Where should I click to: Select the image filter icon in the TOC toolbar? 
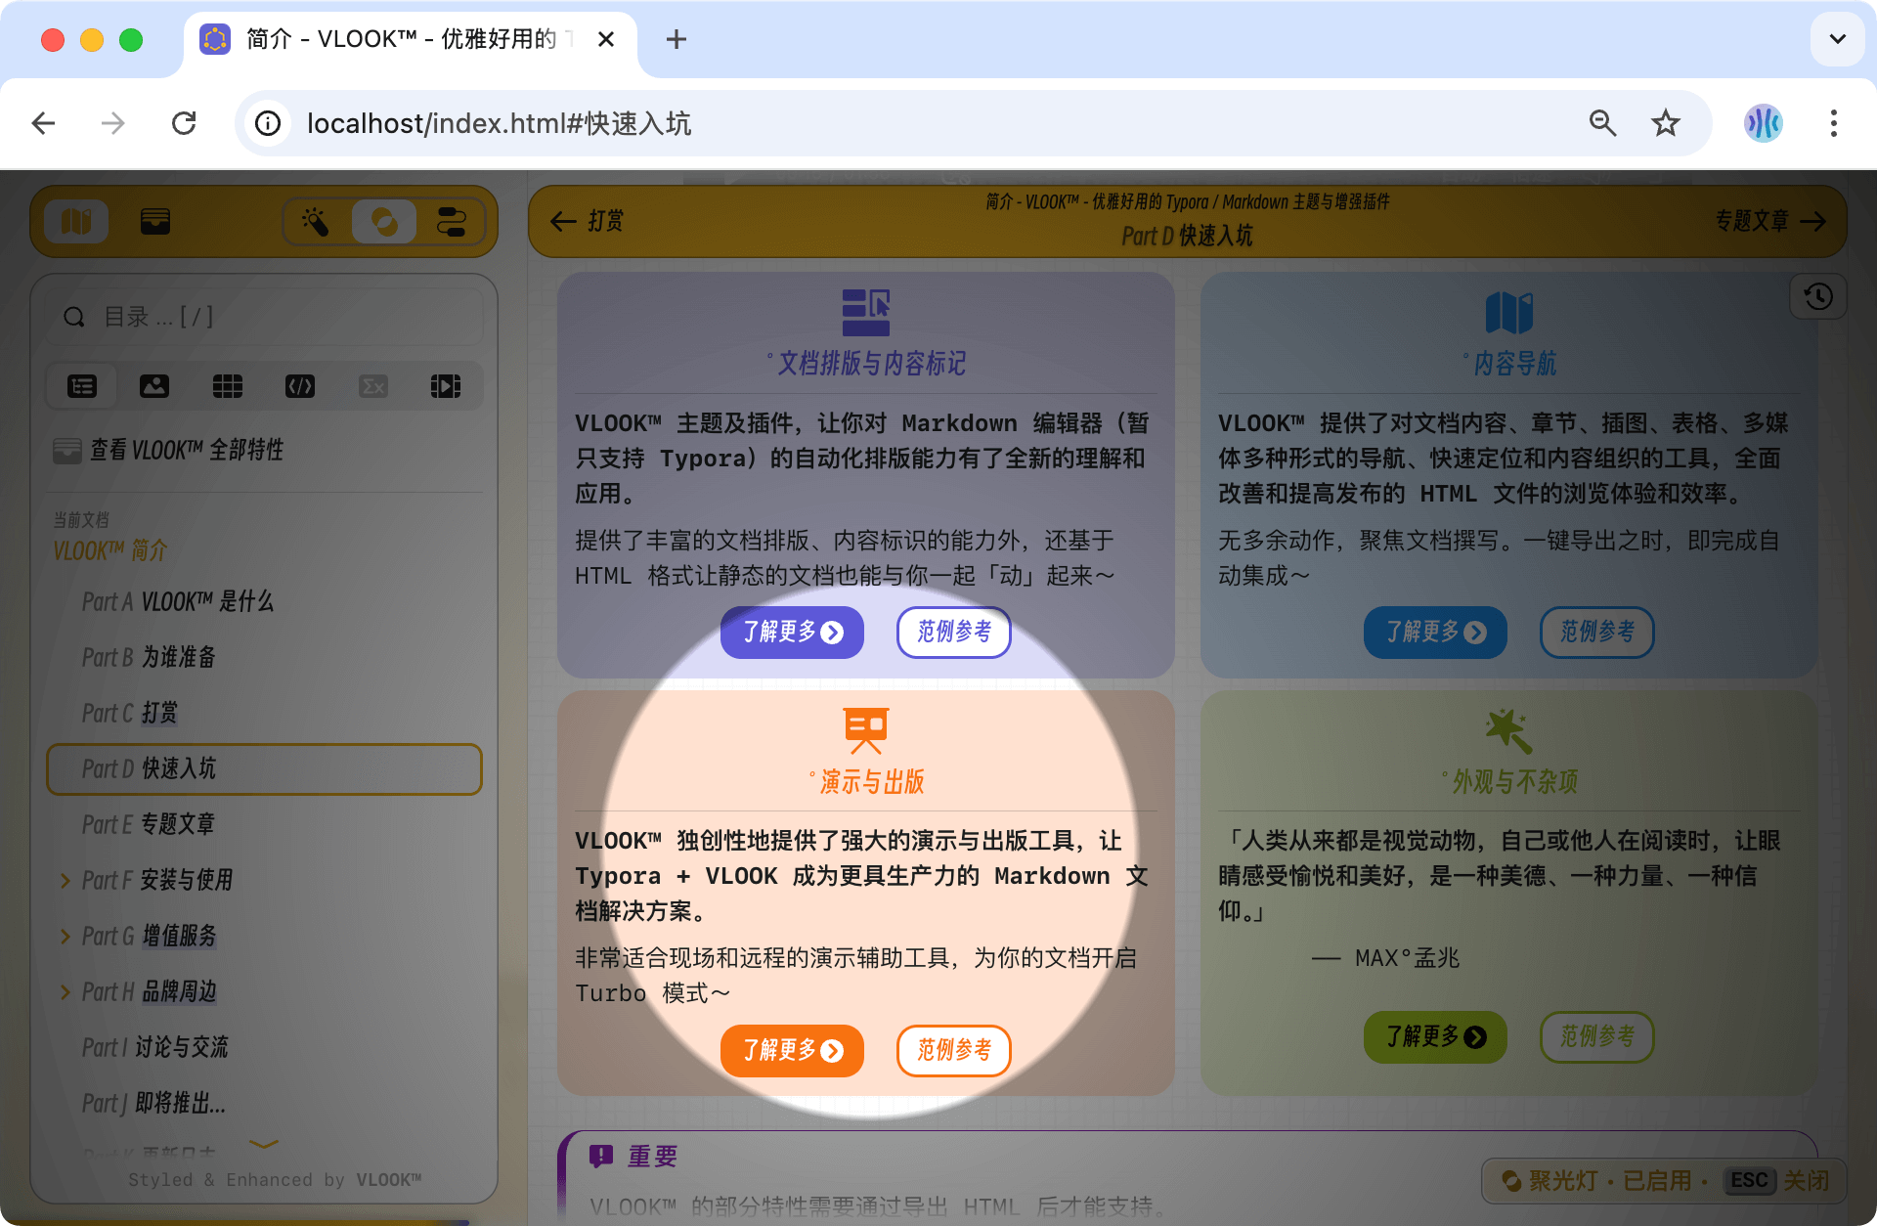pyautogui.click(x=153, y=385)
